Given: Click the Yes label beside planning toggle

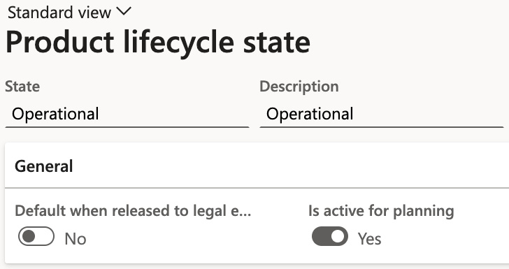Looking at the screenshot, I should point(369,239).
